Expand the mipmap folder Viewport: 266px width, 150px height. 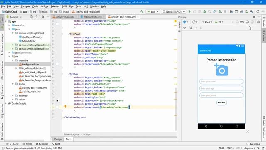(13, 95)
